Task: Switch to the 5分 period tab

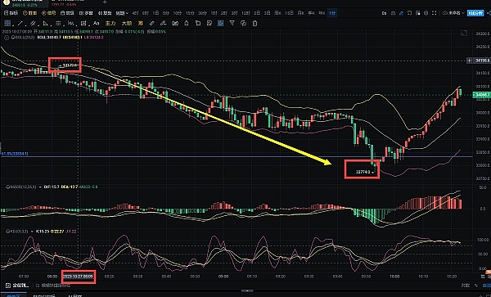Action: (166, 13)
